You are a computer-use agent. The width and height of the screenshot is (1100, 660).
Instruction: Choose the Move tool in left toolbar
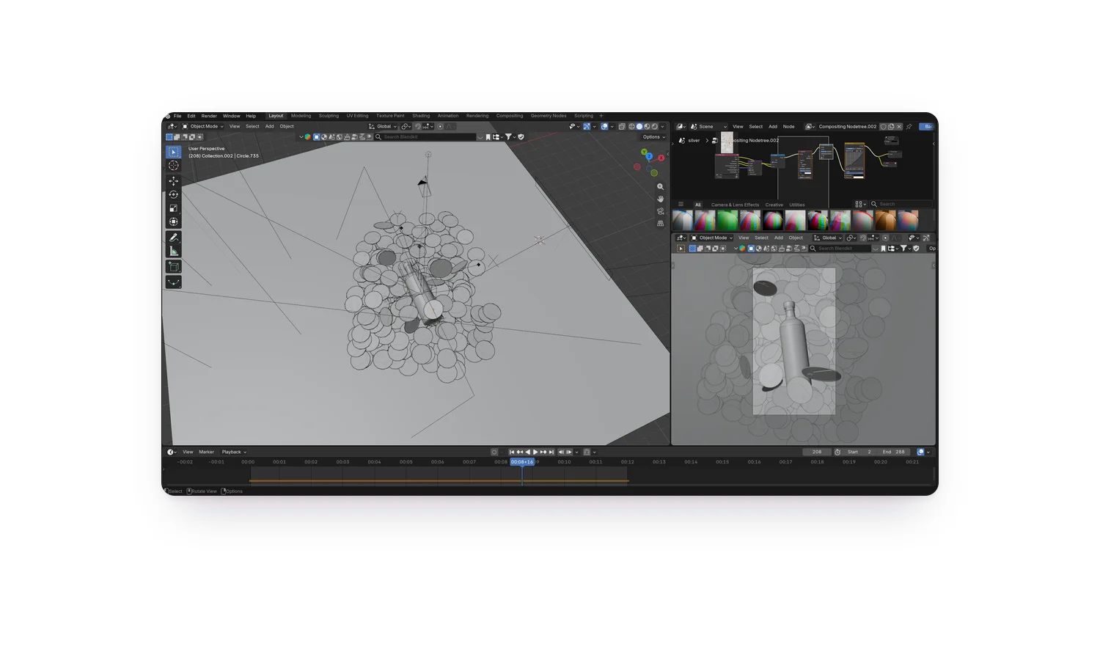173,180
